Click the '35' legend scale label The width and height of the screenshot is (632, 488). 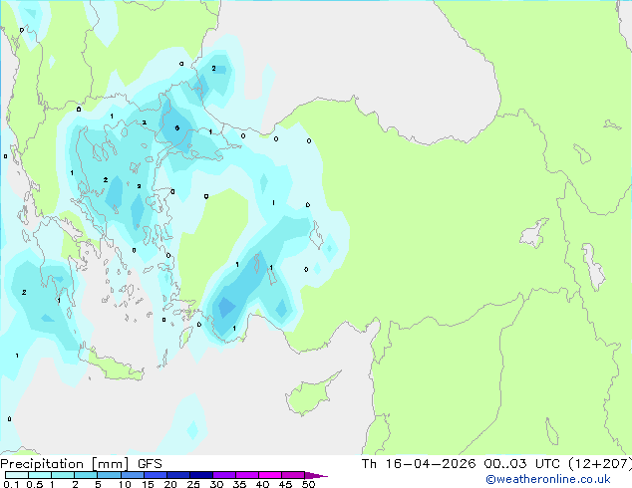(x=239, y=484)
